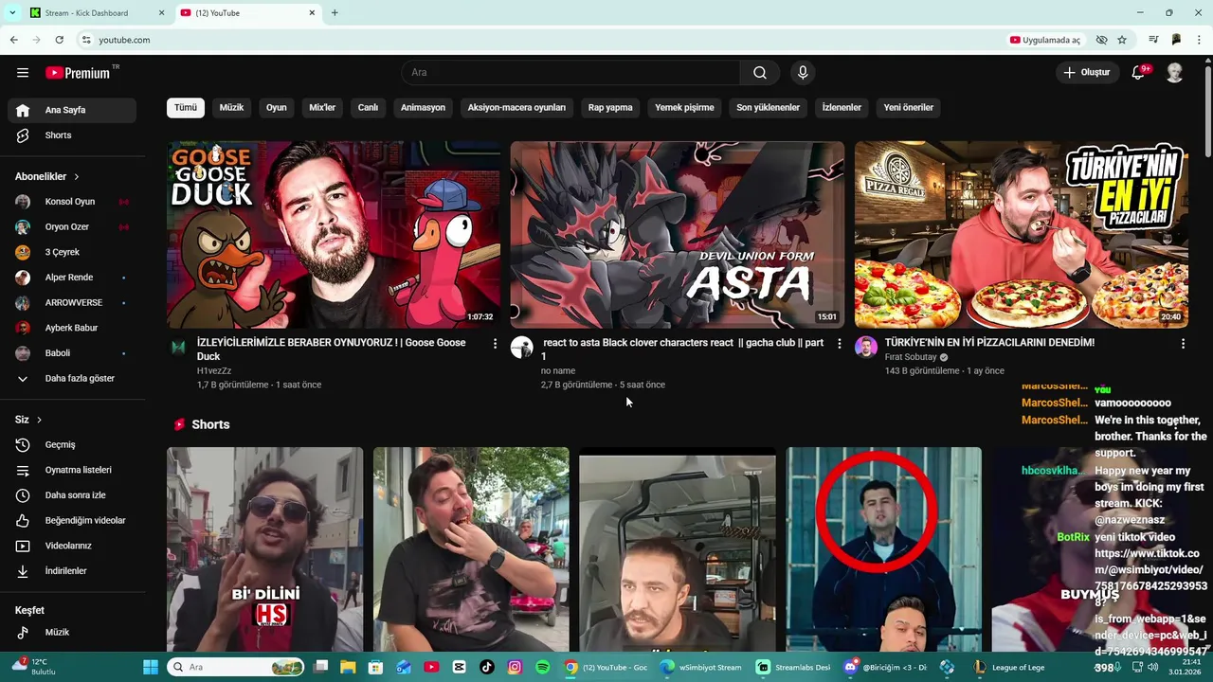Expand 'Daha fazla göster' subscriptions
The width and height of the screenshot is (1213, 682).
(72, 378)
